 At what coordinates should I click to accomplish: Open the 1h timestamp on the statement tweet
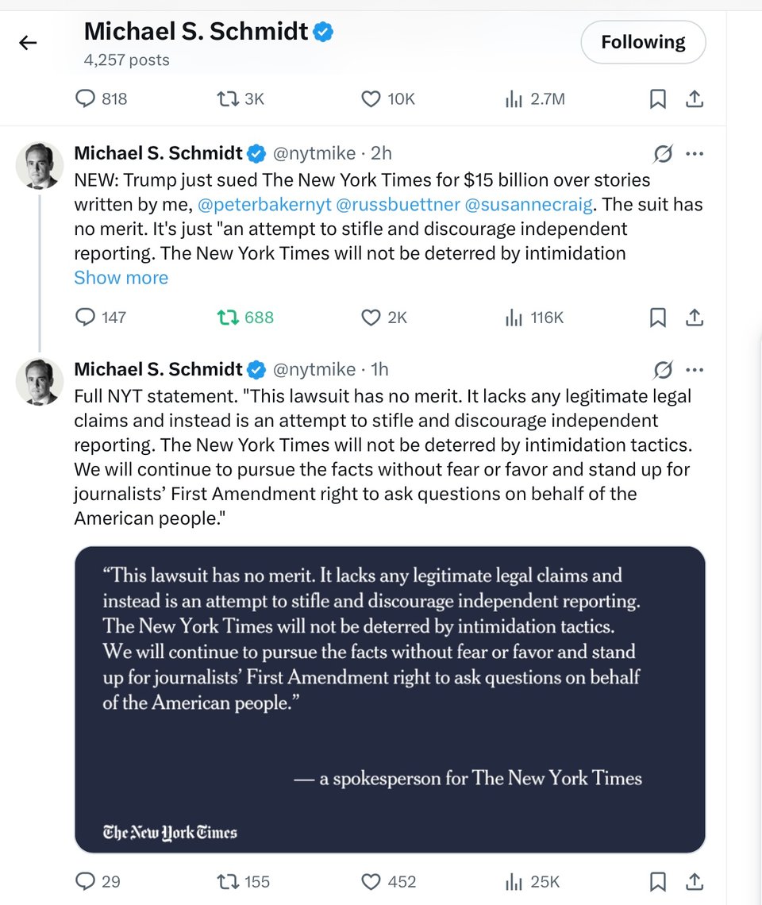[379, 369]
